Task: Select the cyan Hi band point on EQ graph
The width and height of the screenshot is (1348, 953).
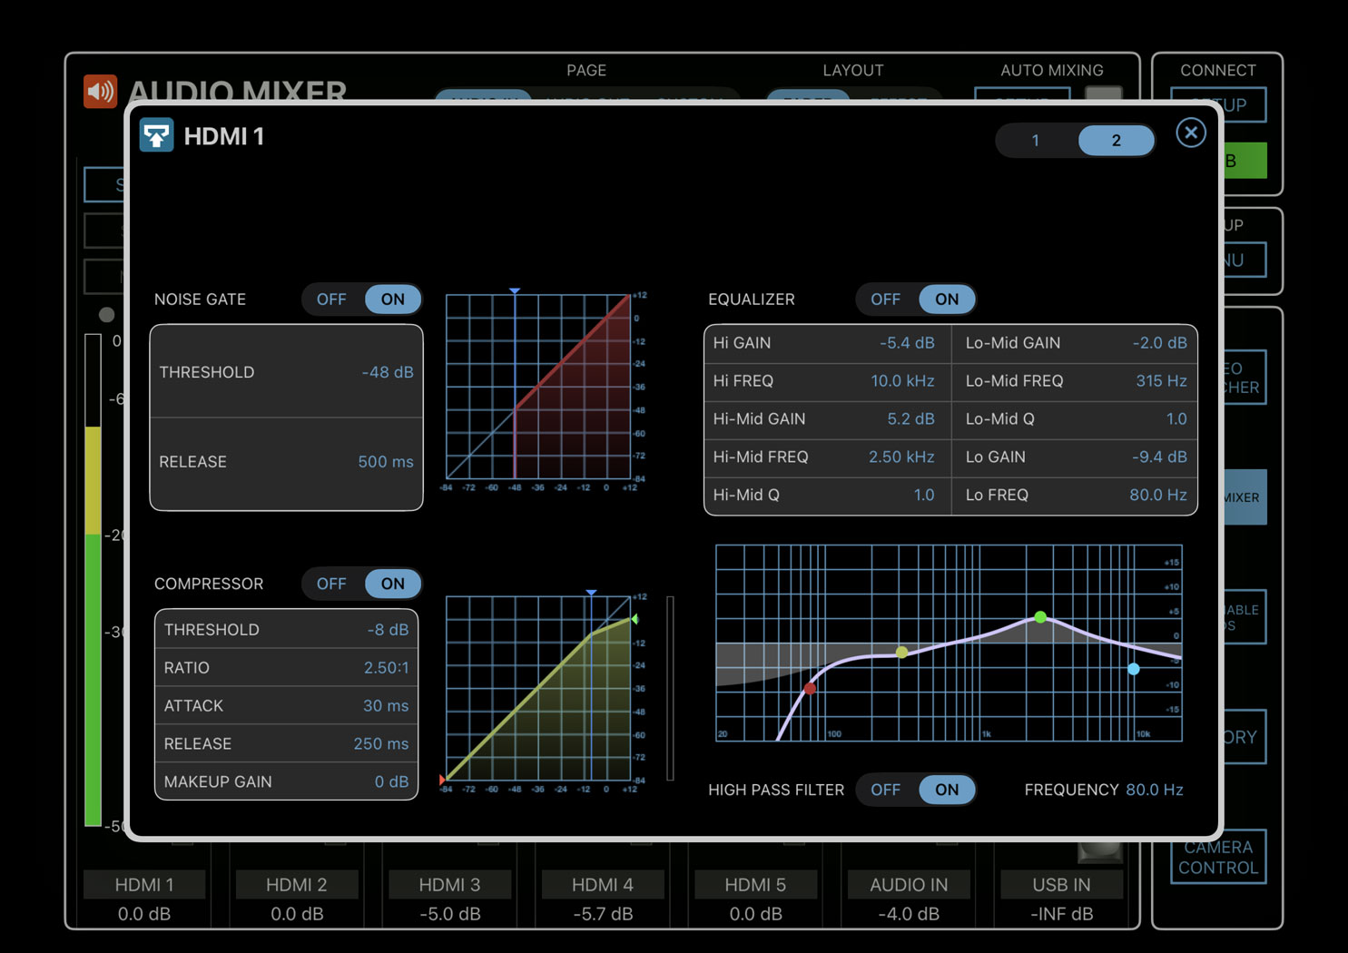Action: point(1134,669)
